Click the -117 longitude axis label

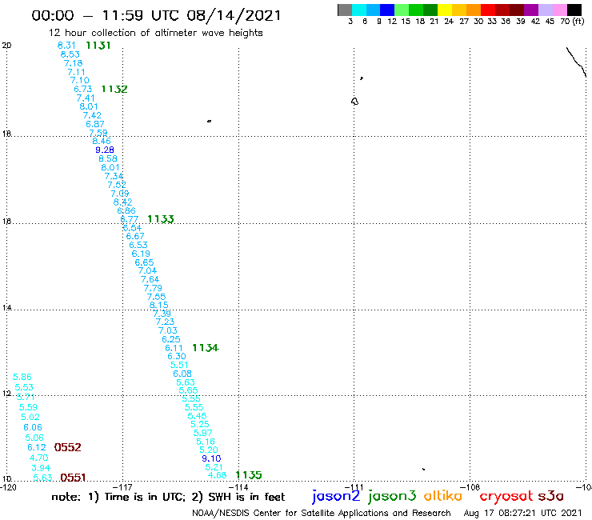[122, 488]
